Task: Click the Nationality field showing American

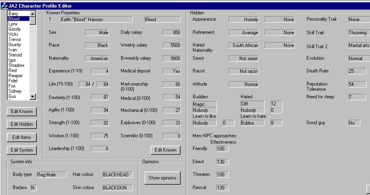Action: pos(97,58)
